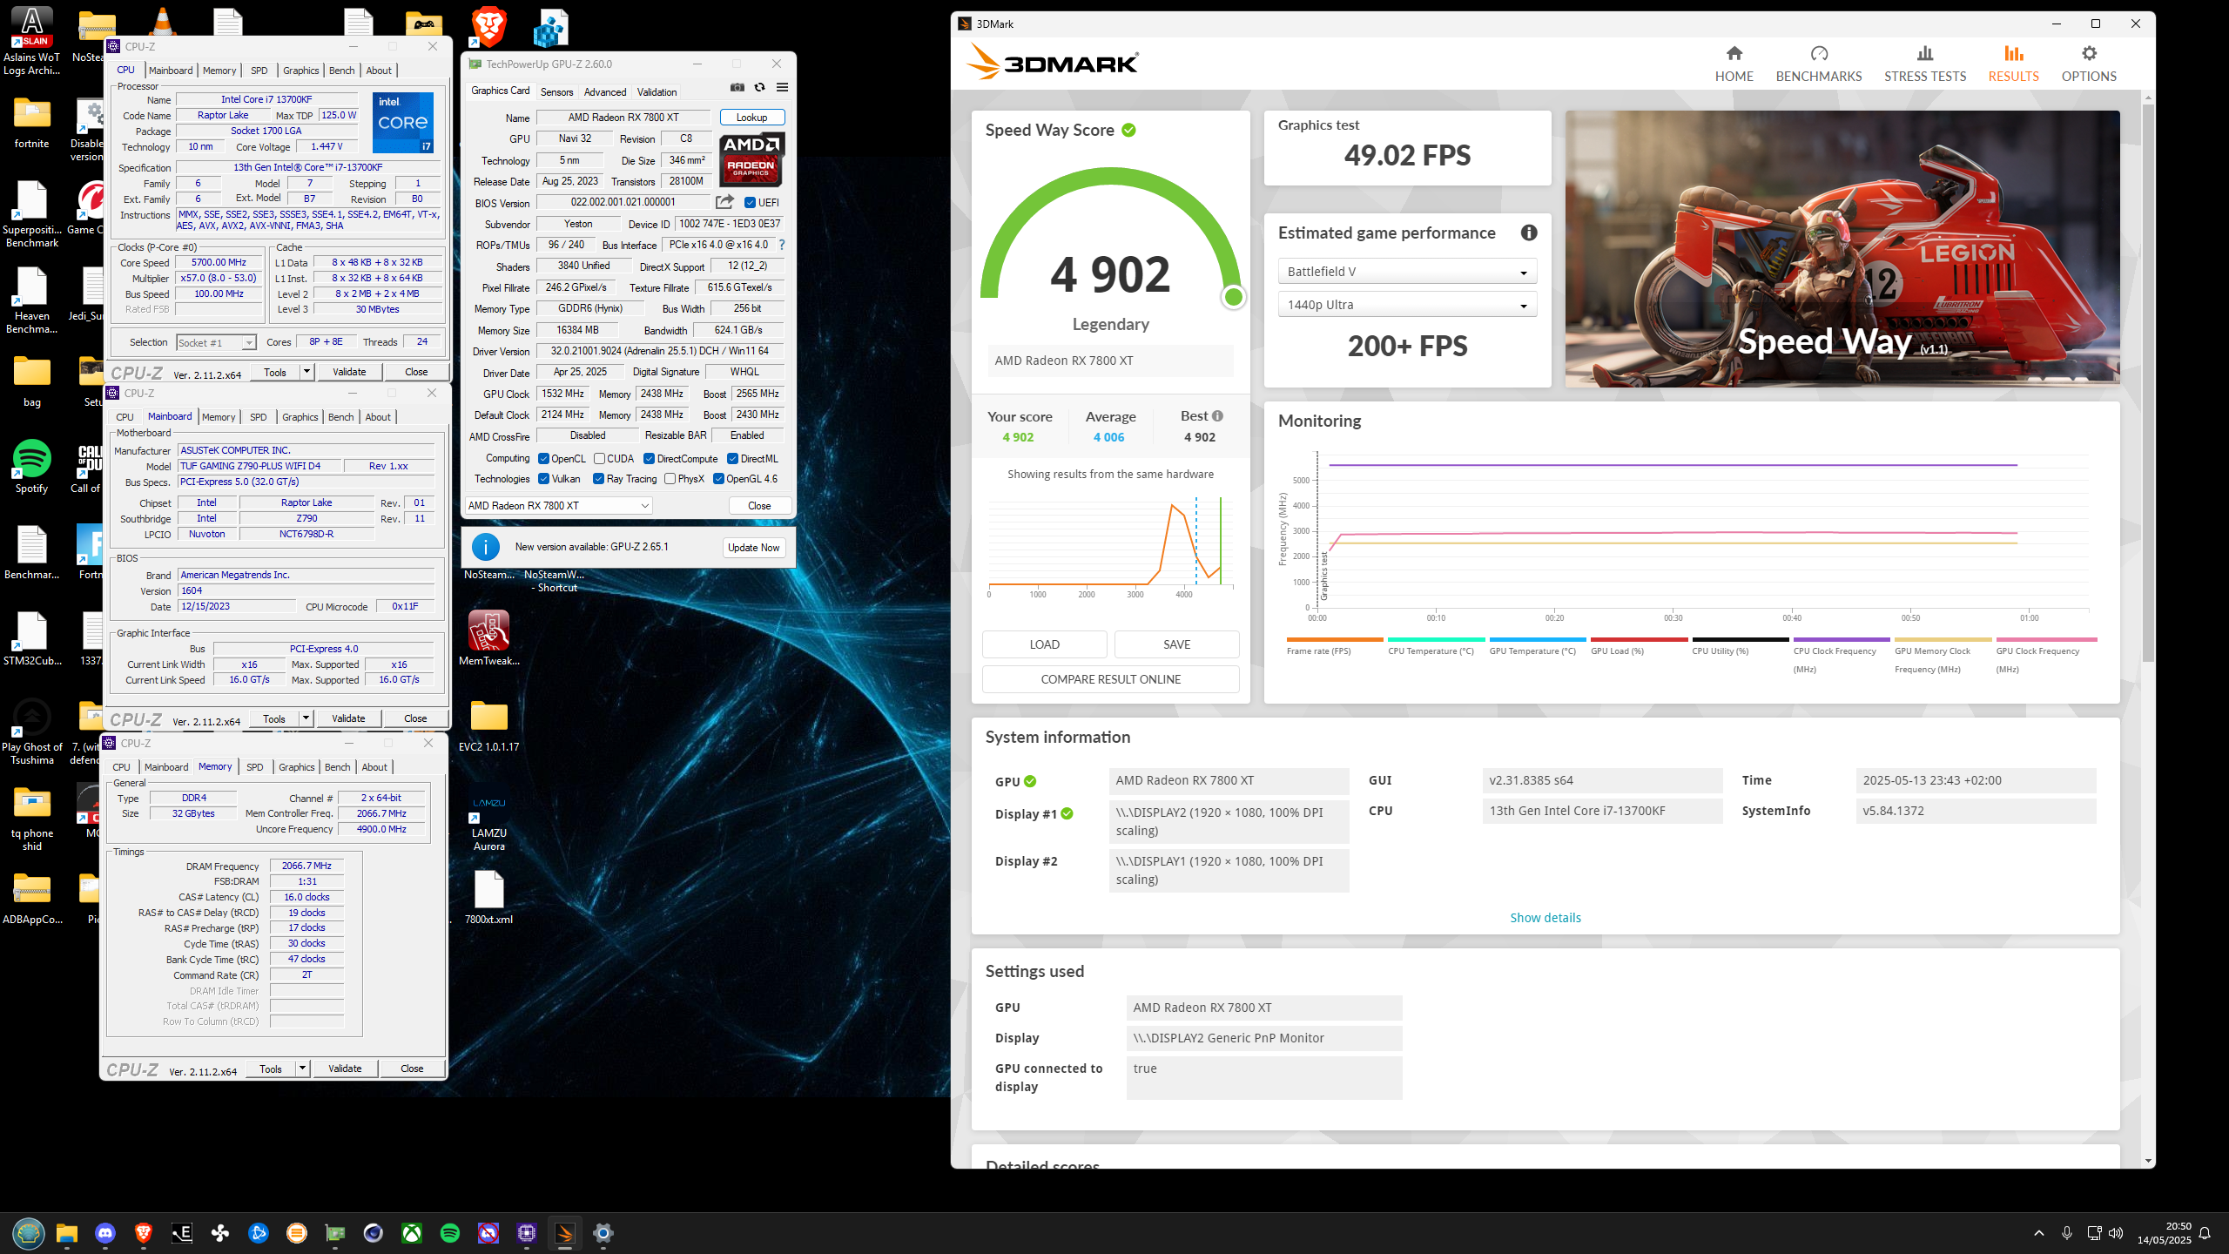This screenshot has width=2229, height=1254.
Task: Toggle the PhysX checkbox
Action: pos(670,479)
